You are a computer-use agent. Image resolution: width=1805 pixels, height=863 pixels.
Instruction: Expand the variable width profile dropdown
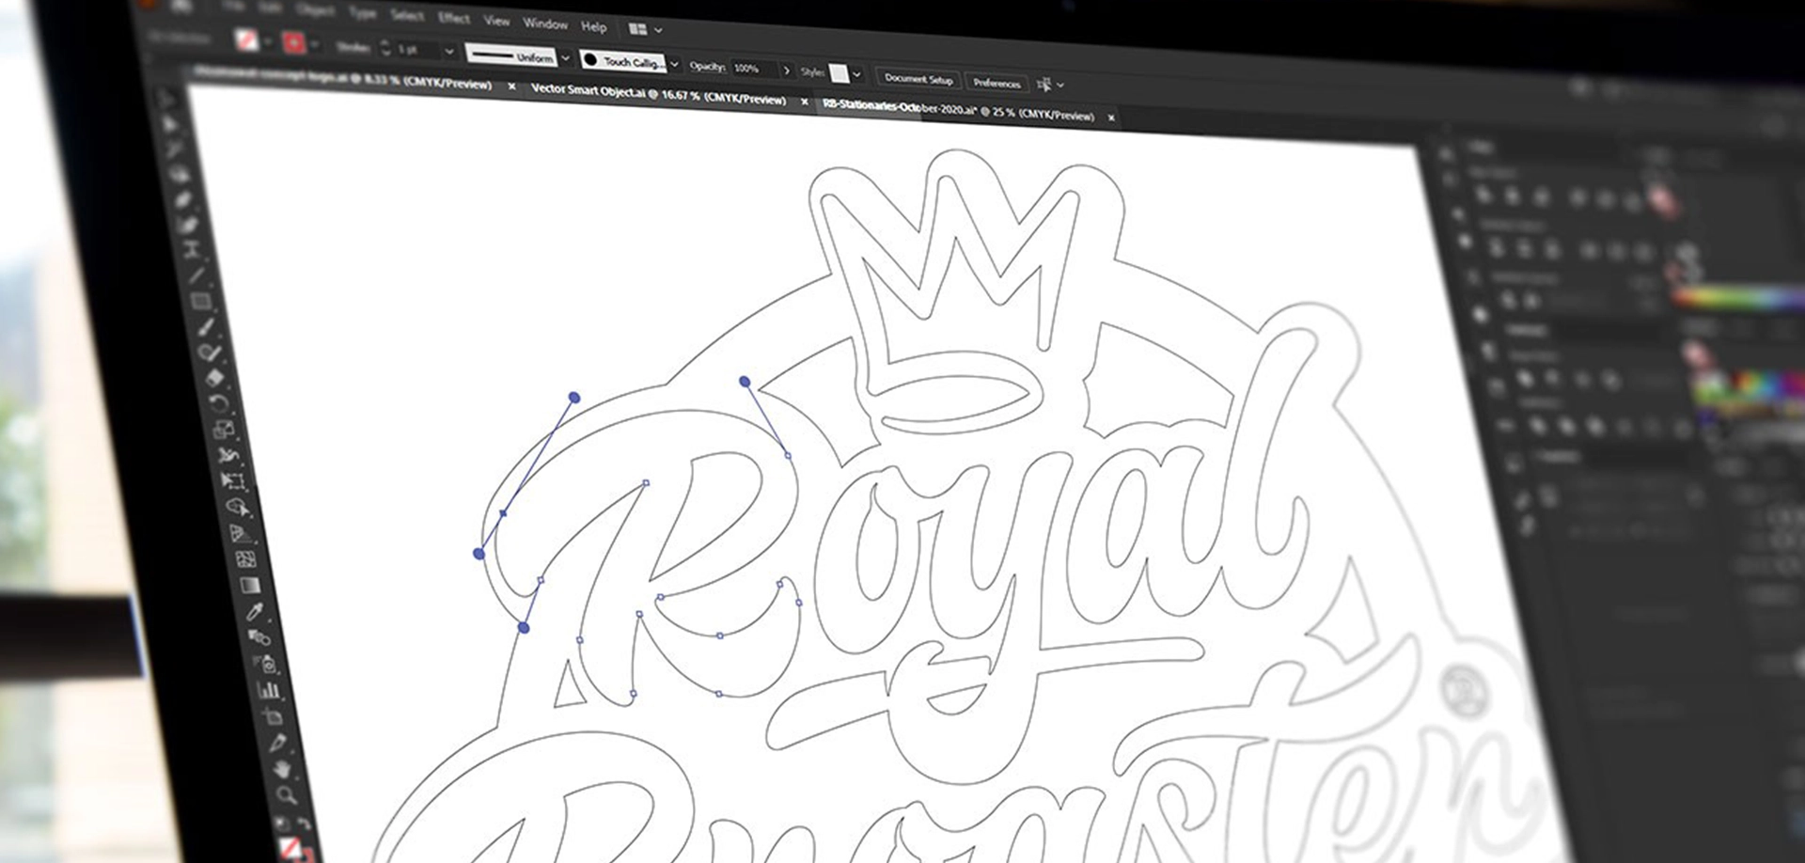pyautogui.click(x=564, y=59)
